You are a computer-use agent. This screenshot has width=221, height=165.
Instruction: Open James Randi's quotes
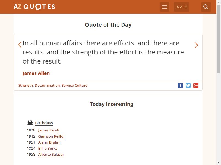pos(49,130)
